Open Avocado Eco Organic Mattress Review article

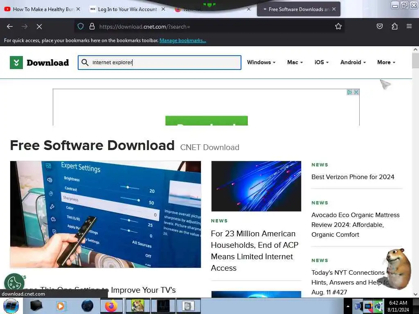356,224
